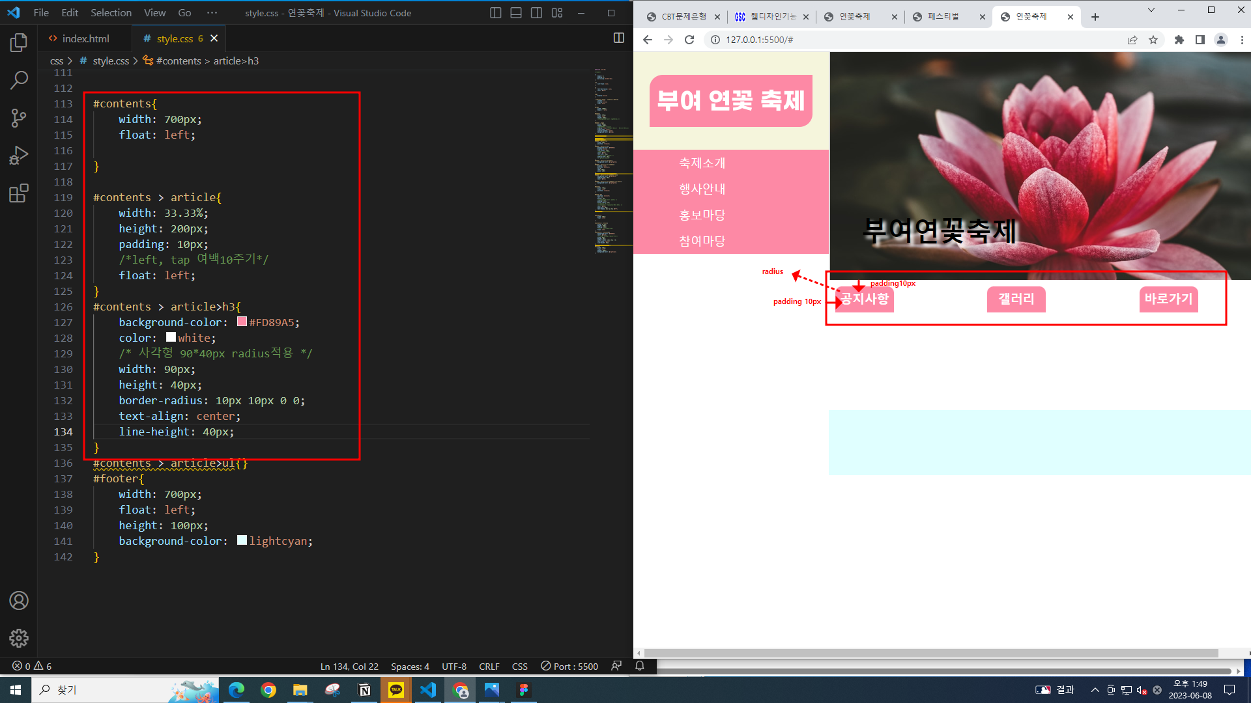Open the Extensions view
The image size is (1251, 703).
click(x=19, y=193)
